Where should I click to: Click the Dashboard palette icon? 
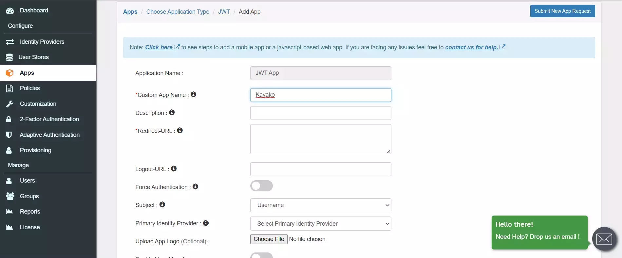click(10, 10)
